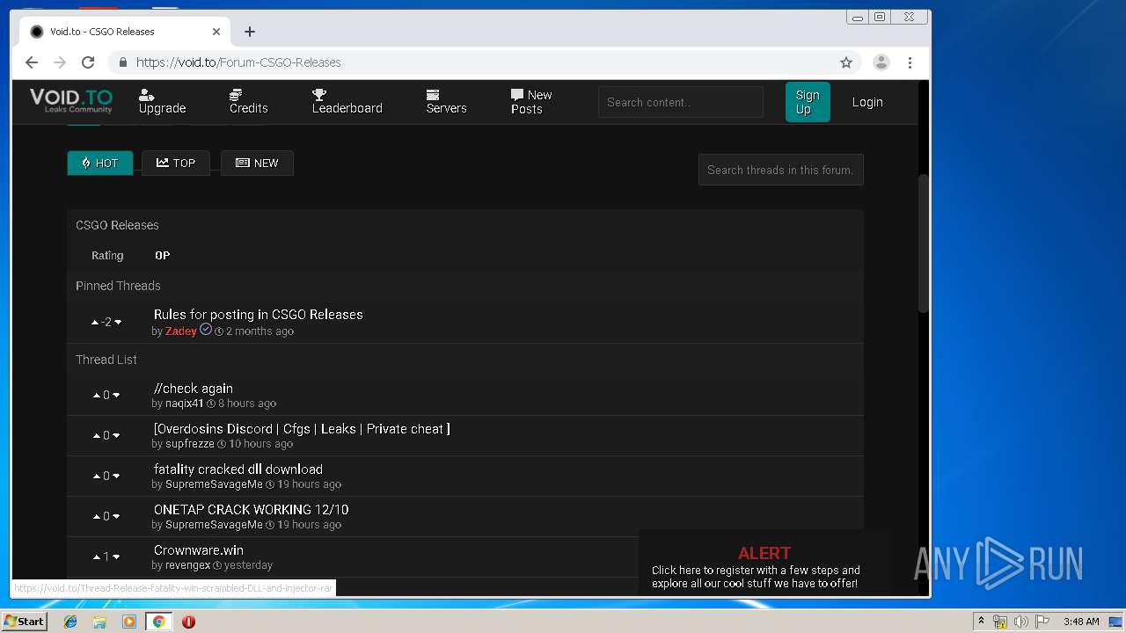This screenshot has width=1126, height=633.
Task: Open the Credits page
Action: (x=248, y=101)
